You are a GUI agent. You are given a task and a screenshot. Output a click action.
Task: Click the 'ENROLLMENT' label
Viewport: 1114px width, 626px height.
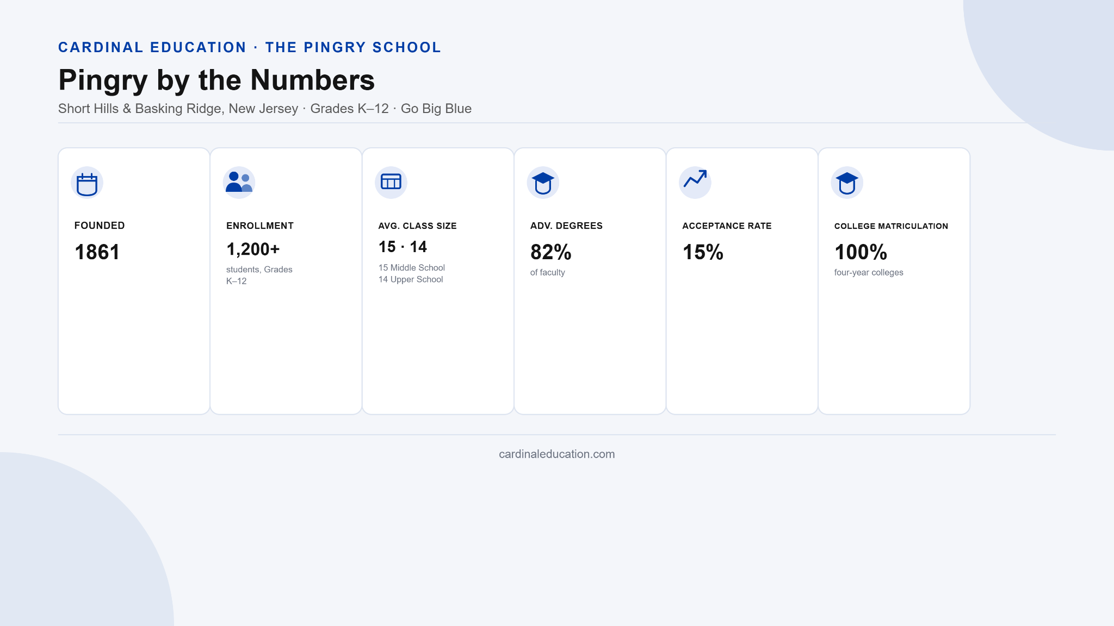tap(260, 226)
